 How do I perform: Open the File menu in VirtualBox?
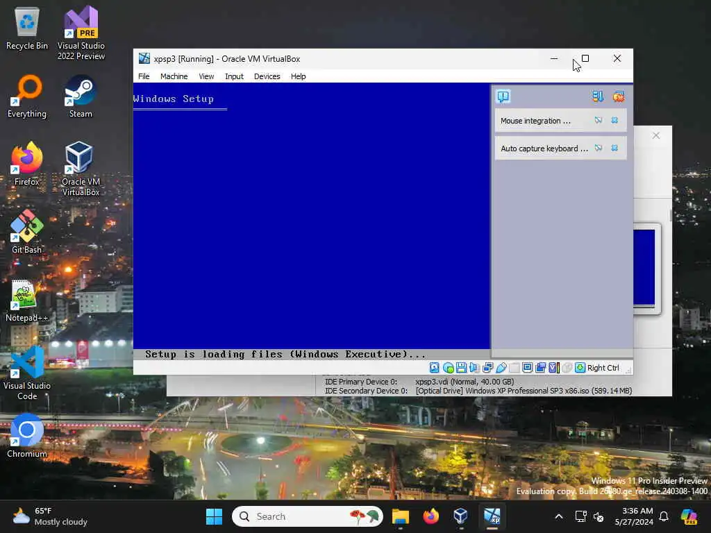tap(144, 76)
